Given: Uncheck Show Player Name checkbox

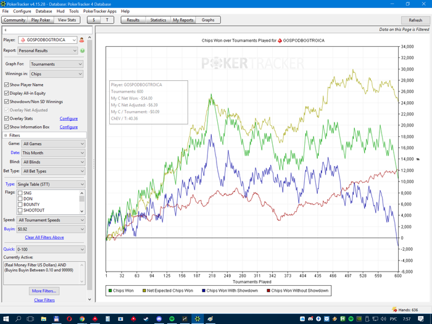Looking at the screenshot, I should (7, 85).
